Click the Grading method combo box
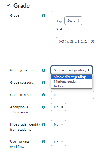Viewport: 109px width, 153px height. (72, 70)
